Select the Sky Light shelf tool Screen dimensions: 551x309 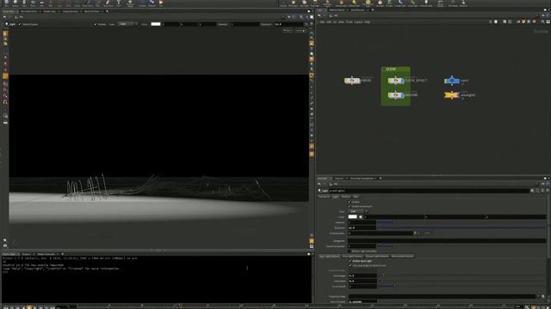[380, 3]
